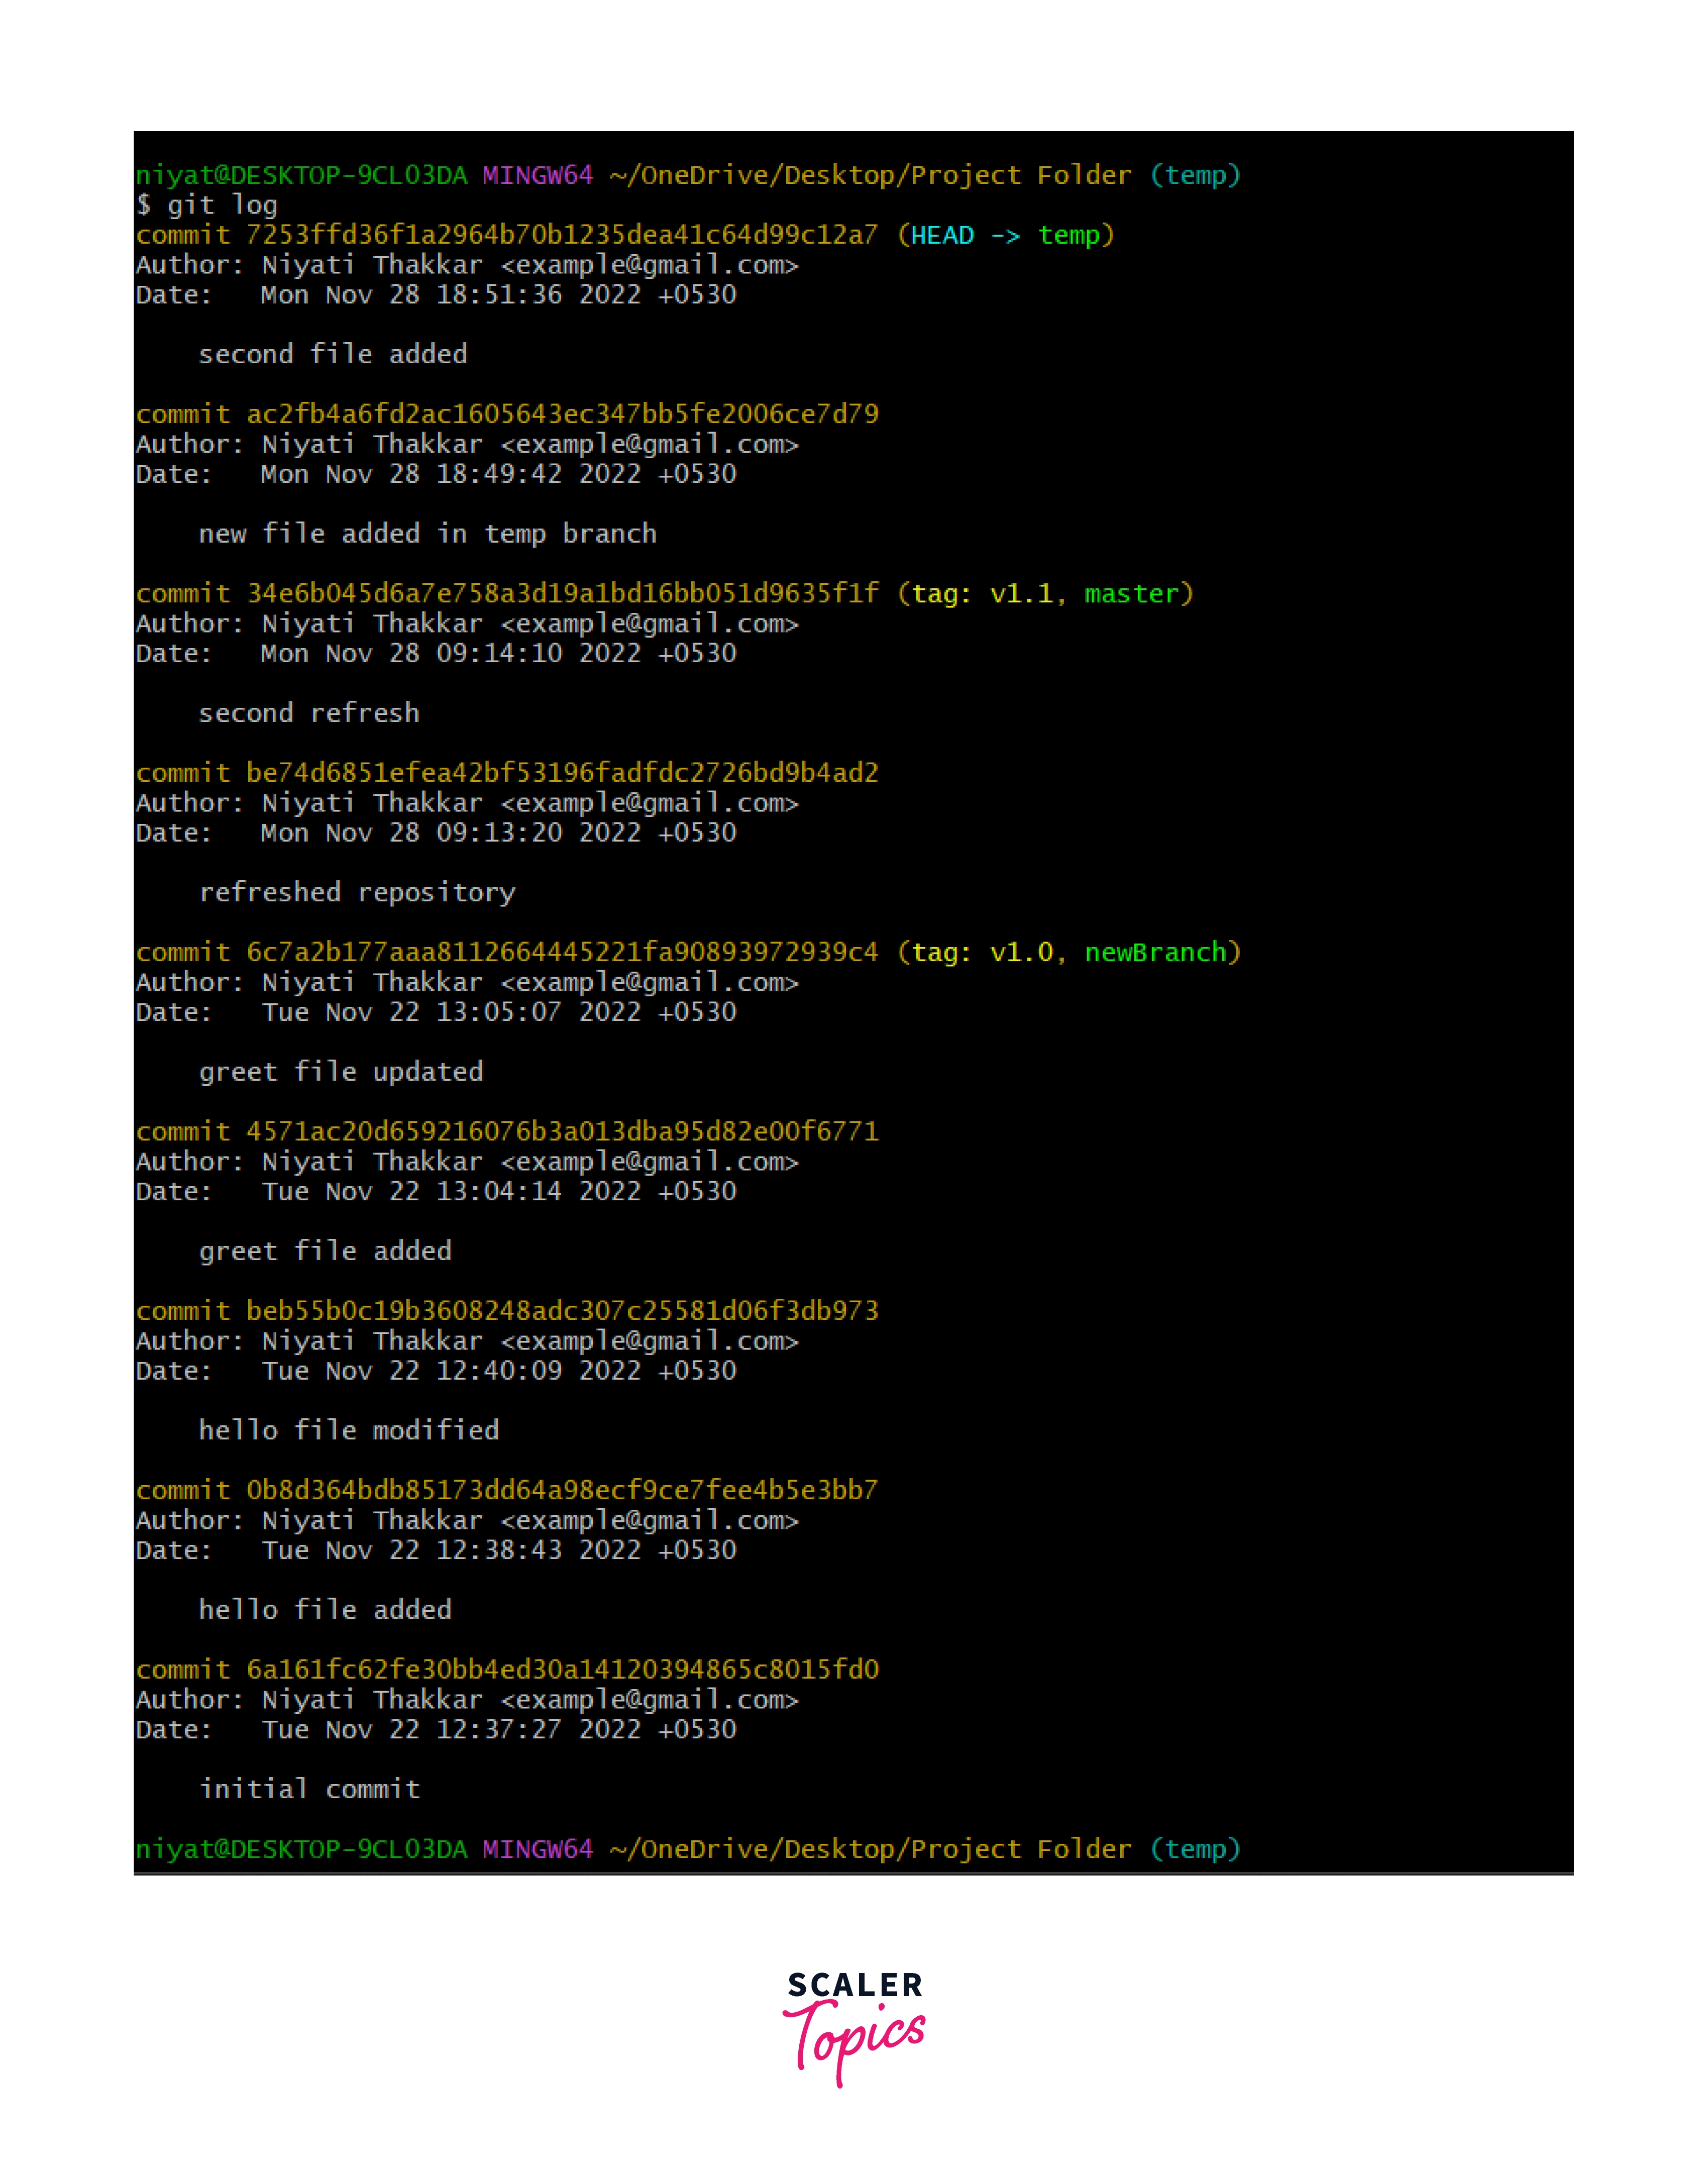Click commit hash starting with ac2fb4a
The height and width of the screenshot is (2182, 1708).
561,414
